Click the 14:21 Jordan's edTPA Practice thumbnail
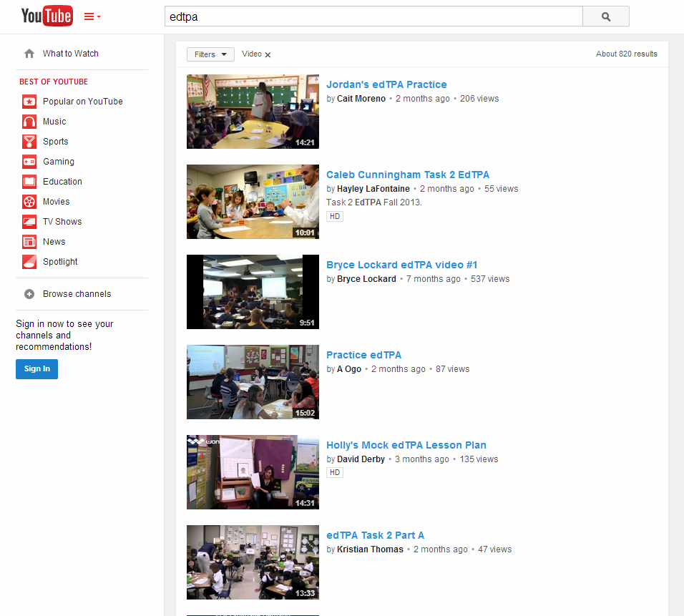Image resolution: width=684 pixels, height=616 pixels. (253, 112)
